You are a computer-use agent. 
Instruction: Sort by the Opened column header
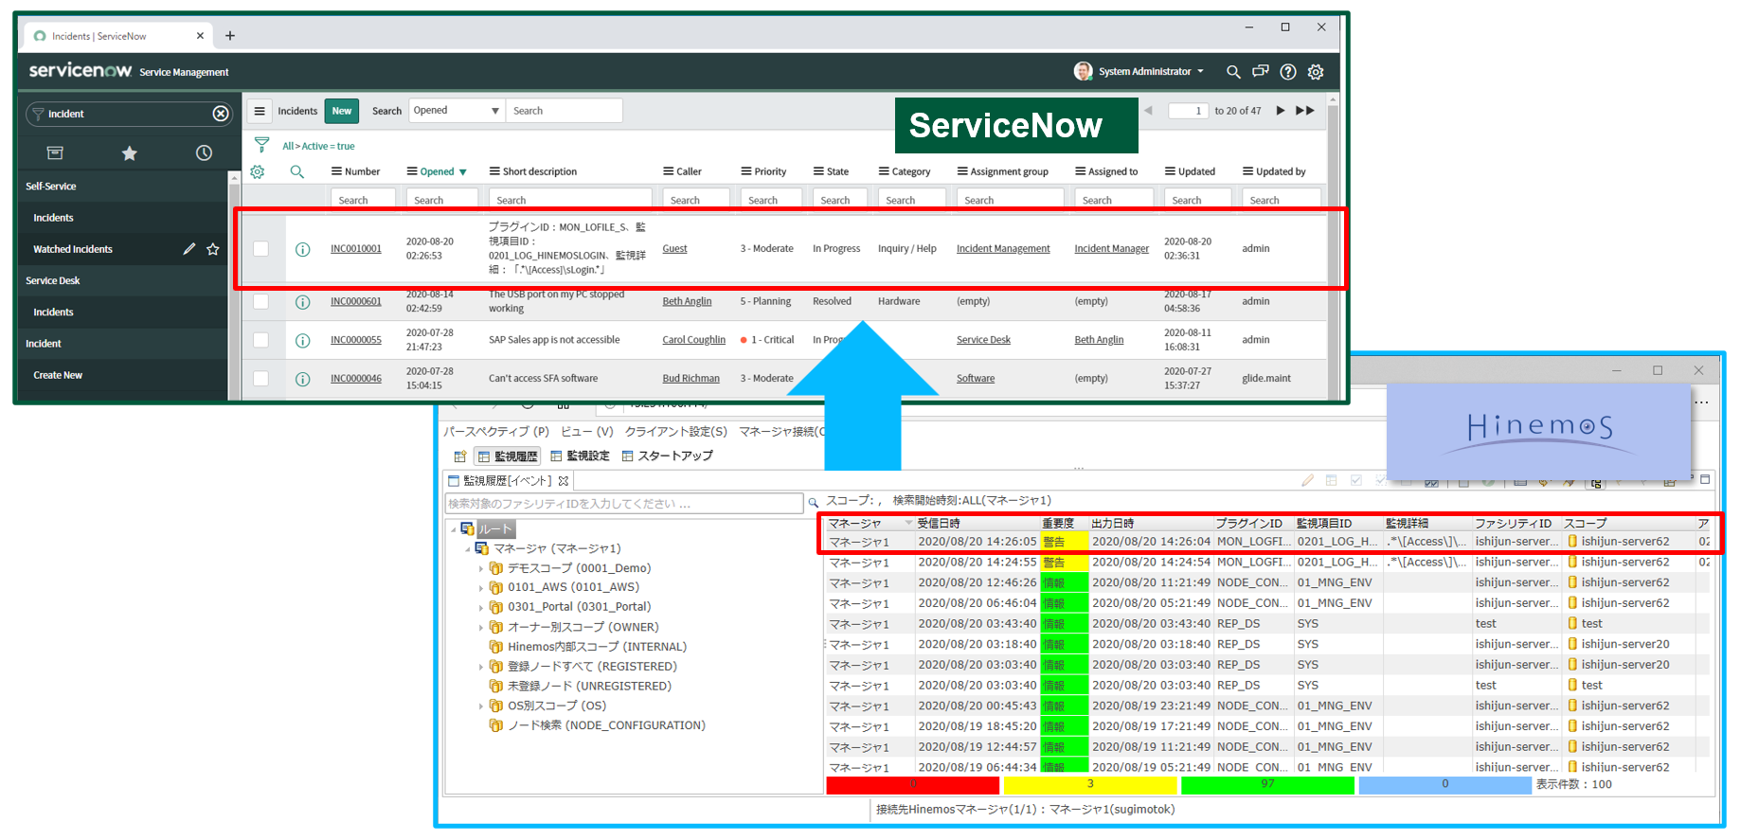click(x=437, y=171)
